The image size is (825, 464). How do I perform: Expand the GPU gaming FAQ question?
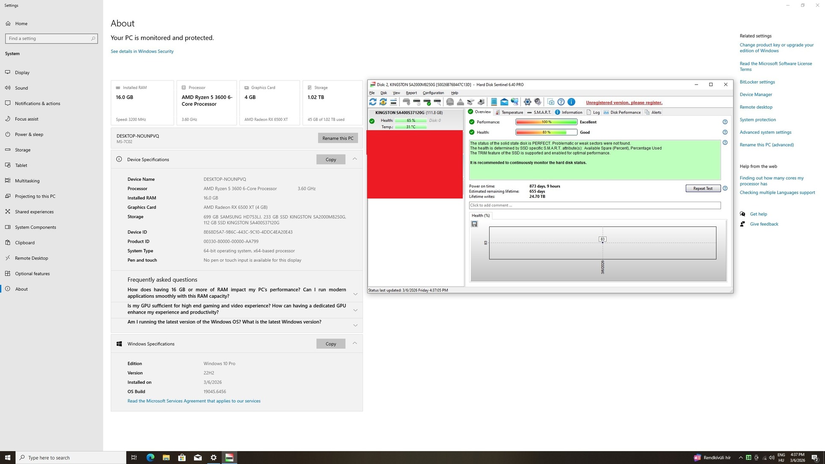coord(355,310)
